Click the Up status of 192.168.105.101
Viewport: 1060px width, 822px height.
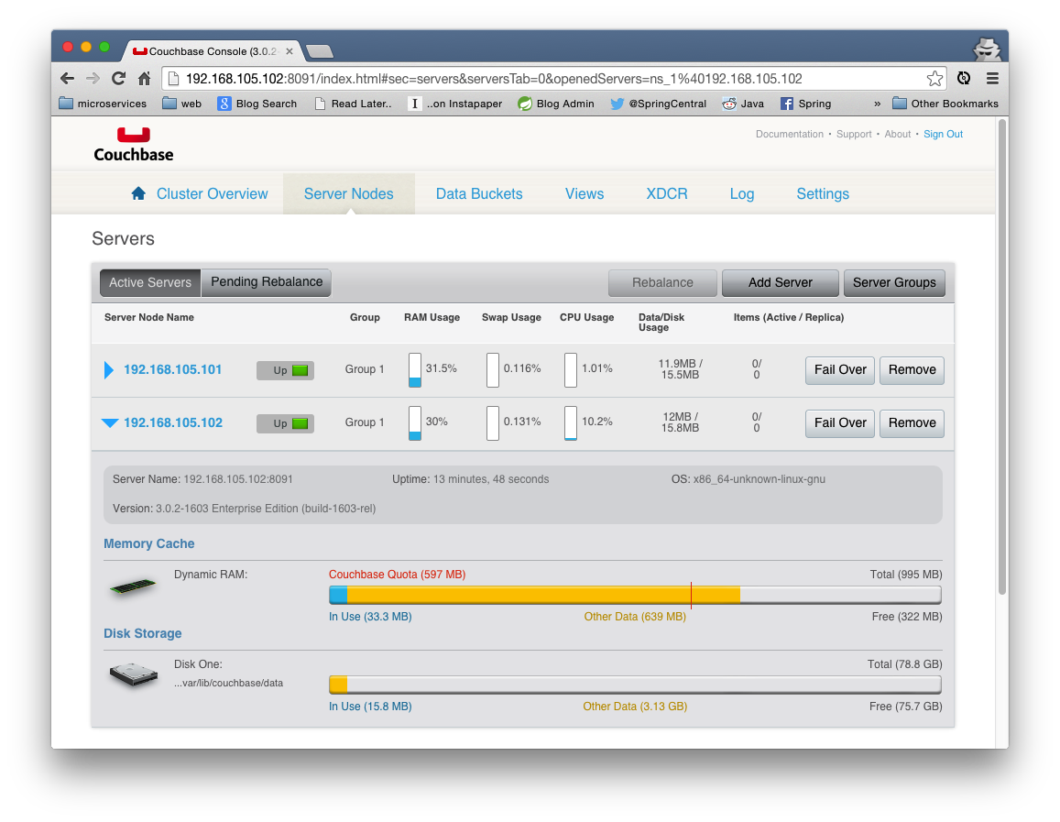[285, 370]
